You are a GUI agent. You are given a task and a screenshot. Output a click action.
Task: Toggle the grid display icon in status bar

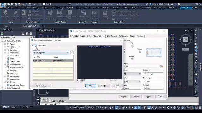coord(106,108)
